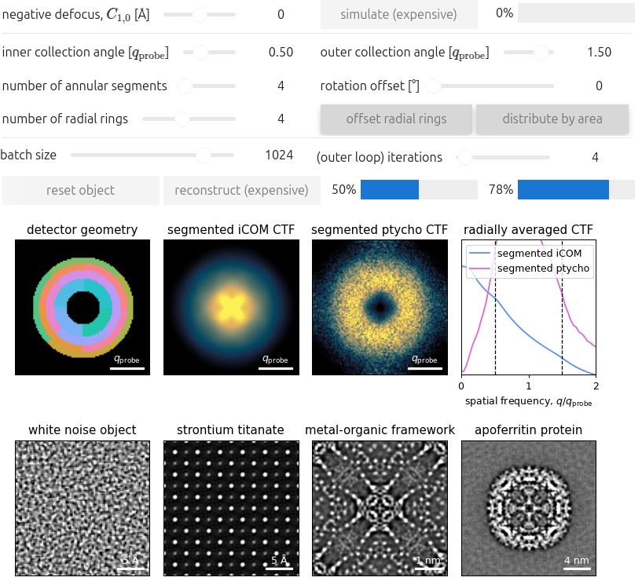The width and height of the screenshot is (642, 581).
Task: Click the inner collection angle slider handle
Action: click(200, 53)
